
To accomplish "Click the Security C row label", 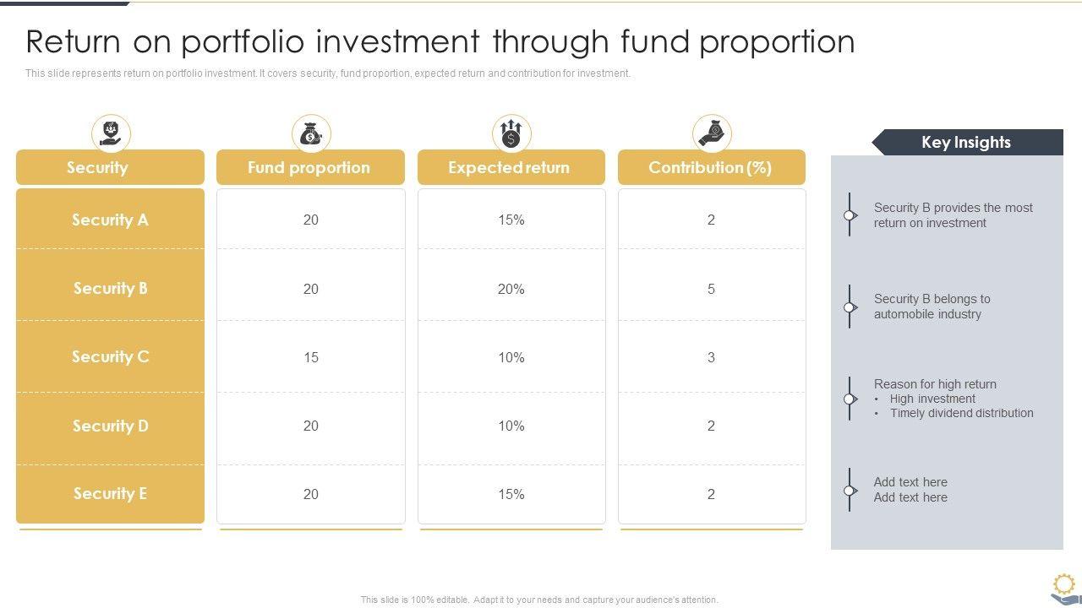I will 110,356.
